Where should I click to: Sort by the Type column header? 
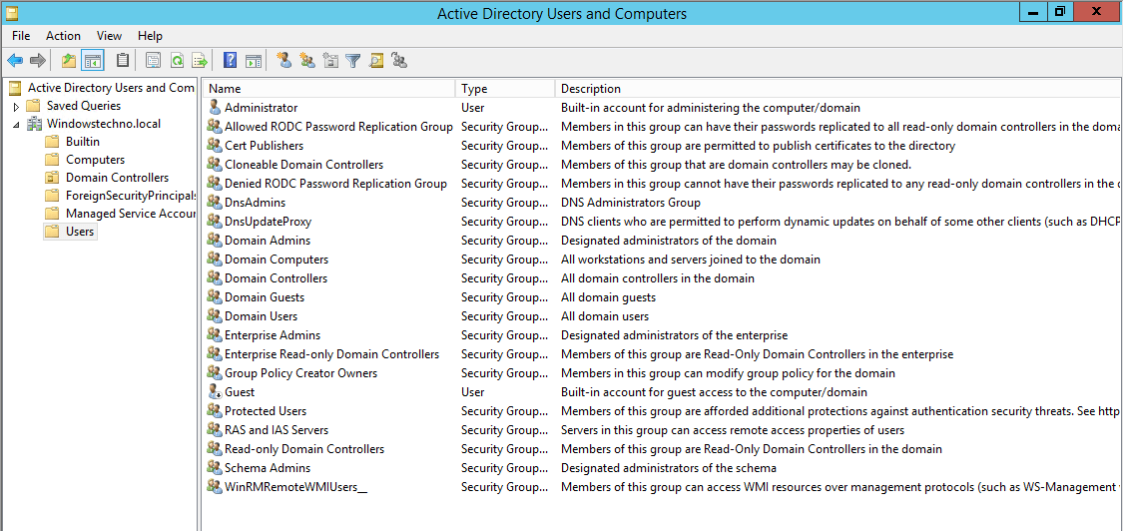coord(505,89)
